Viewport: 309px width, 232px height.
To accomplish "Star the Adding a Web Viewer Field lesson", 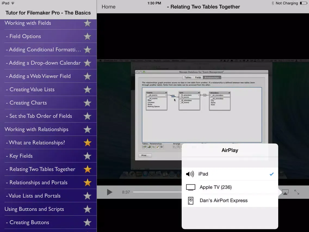I will point(87,76).
